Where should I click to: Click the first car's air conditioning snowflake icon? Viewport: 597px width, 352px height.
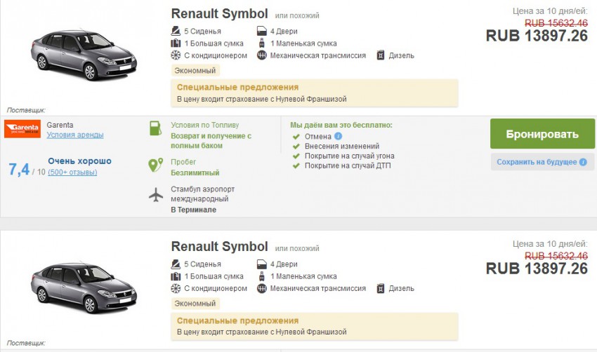pyautogui.click(x=176, y=55)
